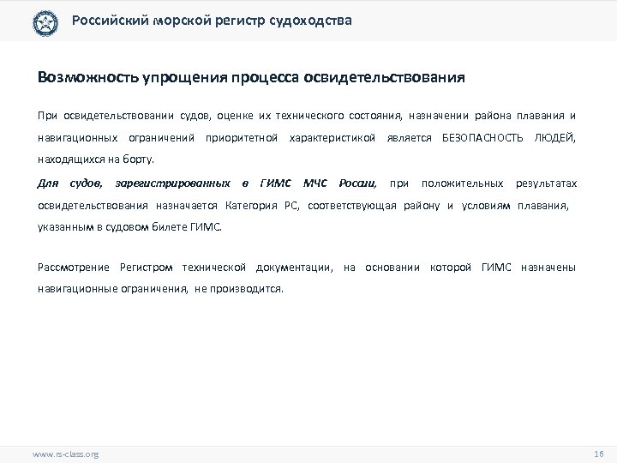
Task: Click the bold italic 'ГИМС МЧС Росии' phrase
Action: point(318,183)
